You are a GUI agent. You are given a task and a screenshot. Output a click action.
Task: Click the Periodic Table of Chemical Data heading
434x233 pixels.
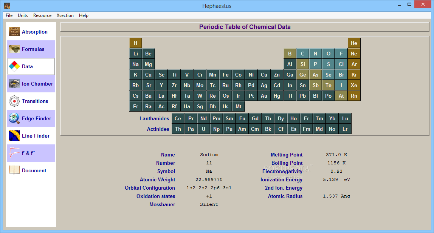245,27
